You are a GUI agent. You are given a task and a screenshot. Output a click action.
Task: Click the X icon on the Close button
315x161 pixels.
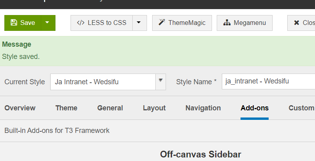coord(296,23)
